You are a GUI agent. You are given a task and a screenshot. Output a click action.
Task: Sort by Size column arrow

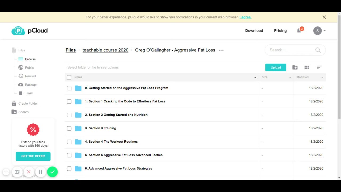click(x=290, y=78)
